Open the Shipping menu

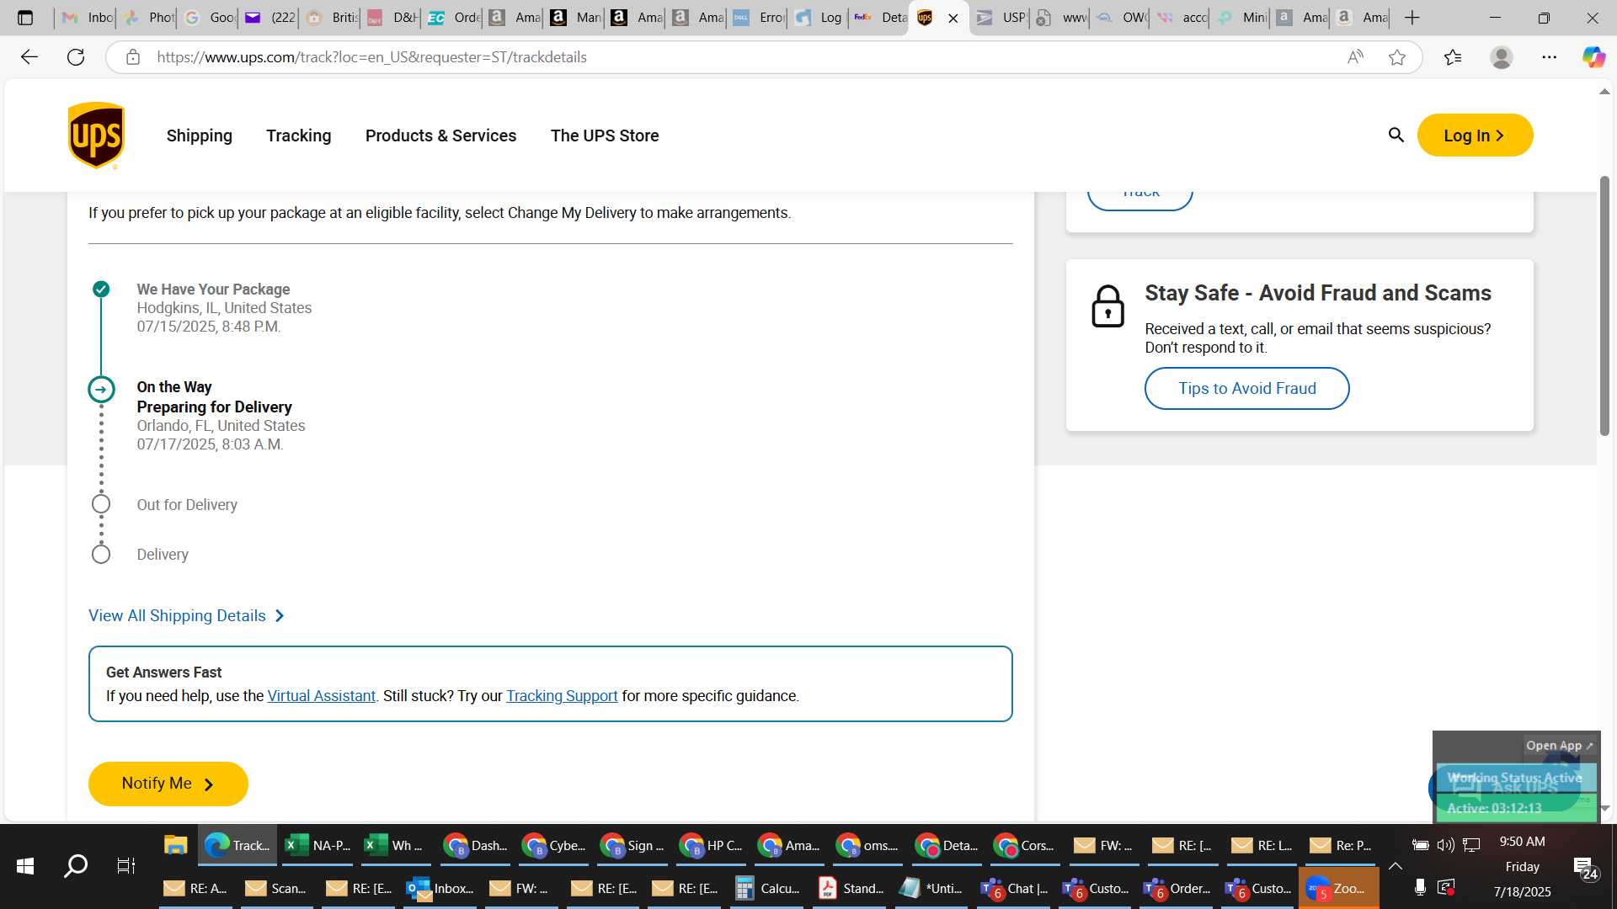coord(200,136)
